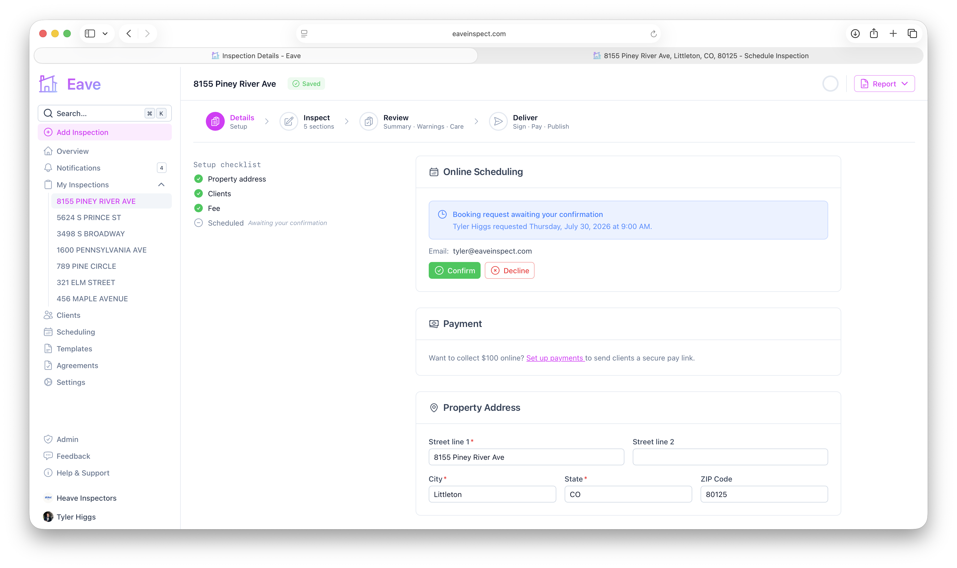Decline the booking request
The width and height of the screenshot is (957, 568).
[x=509, y=271]
